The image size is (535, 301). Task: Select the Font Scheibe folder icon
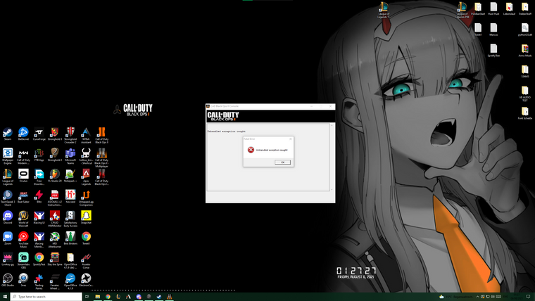[x=524, y=113]
